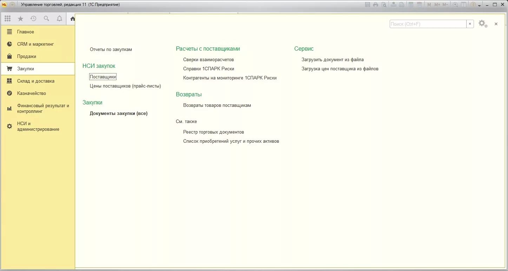Screen dimensions: 508x271
Task: Click the Go to link icon in title bar
Action: pos(401,5)
